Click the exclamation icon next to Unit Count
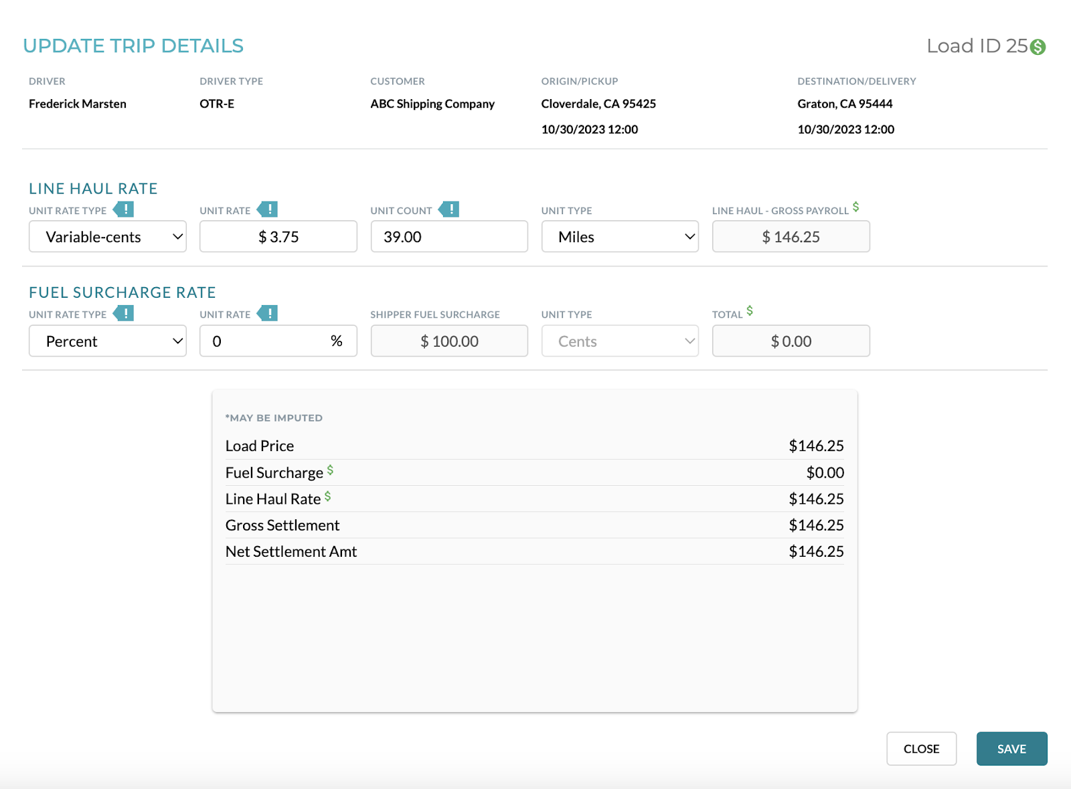This screenshot has width=1071, height=789. [x=449, y=209]
